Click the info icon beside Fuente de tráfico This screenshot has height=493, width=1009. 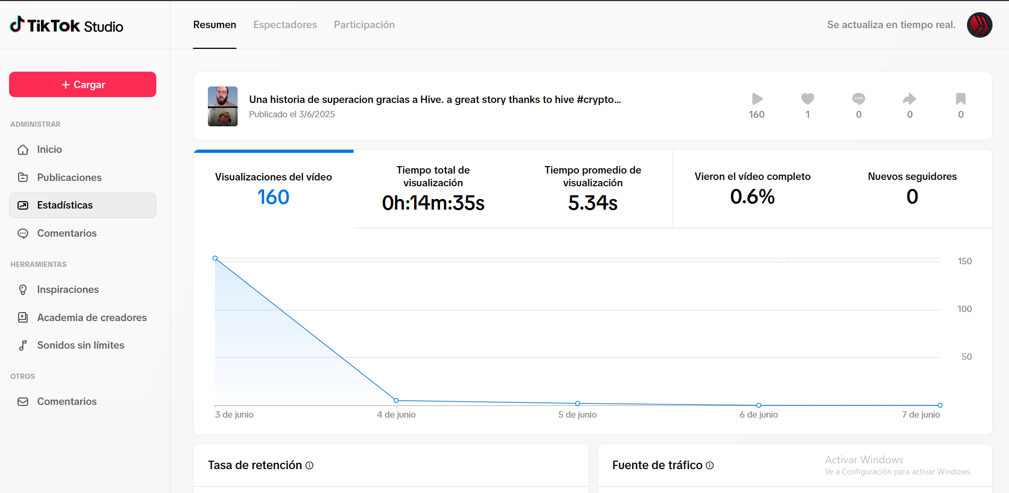click(710, 465)
